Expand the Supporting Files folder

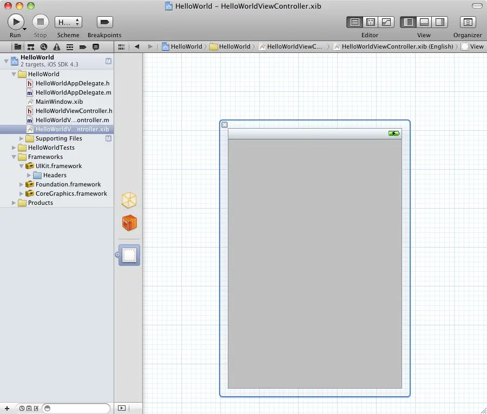[22, 139]
